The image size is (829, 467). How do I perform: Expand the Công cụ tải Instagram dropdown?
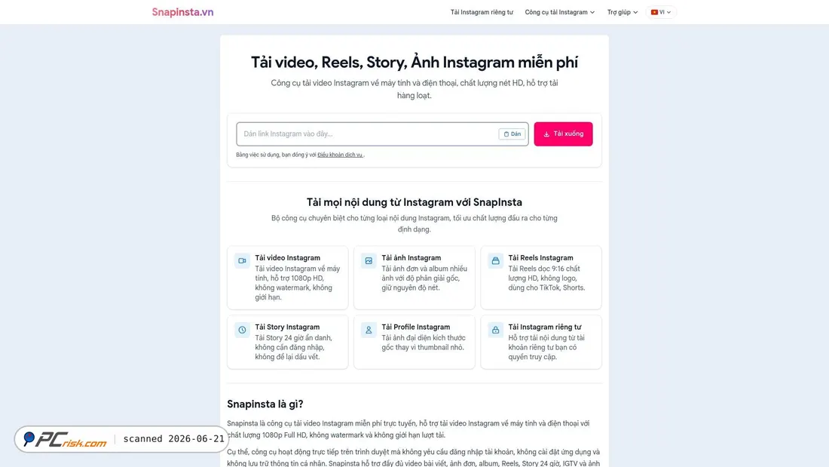[559, 12]
